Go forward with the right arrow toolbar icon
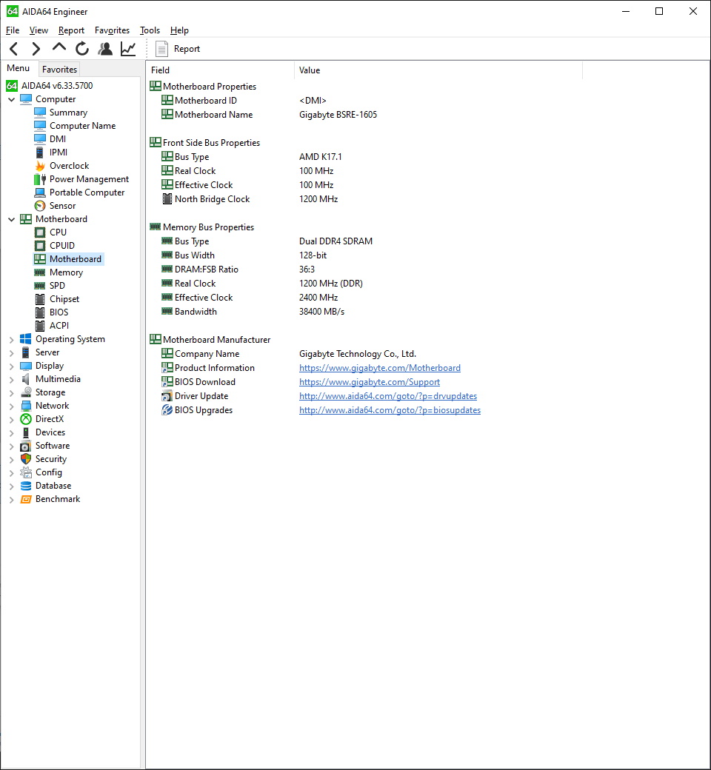711x770 pixels. (x=36, y=49)
